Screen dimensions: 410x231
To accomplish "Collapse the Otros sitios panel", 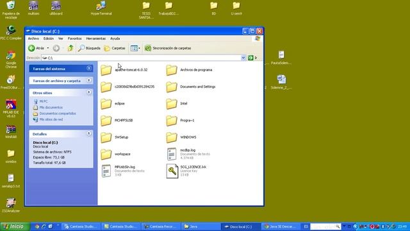I will [x=89, y=92].
